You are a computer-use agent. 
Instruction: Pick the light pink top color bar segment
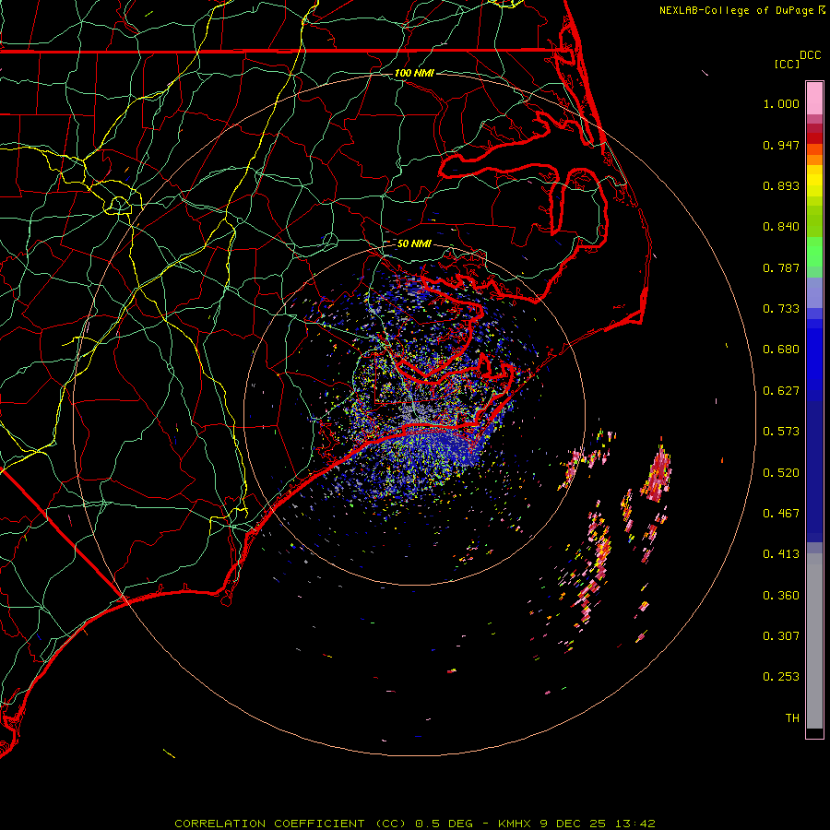(x=814, y=99)
